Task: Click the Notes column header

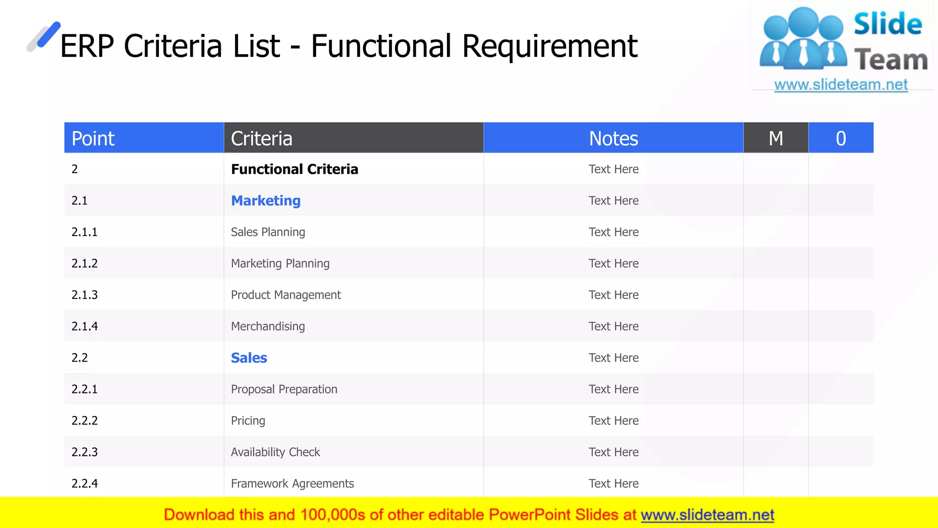Action: 614,137
